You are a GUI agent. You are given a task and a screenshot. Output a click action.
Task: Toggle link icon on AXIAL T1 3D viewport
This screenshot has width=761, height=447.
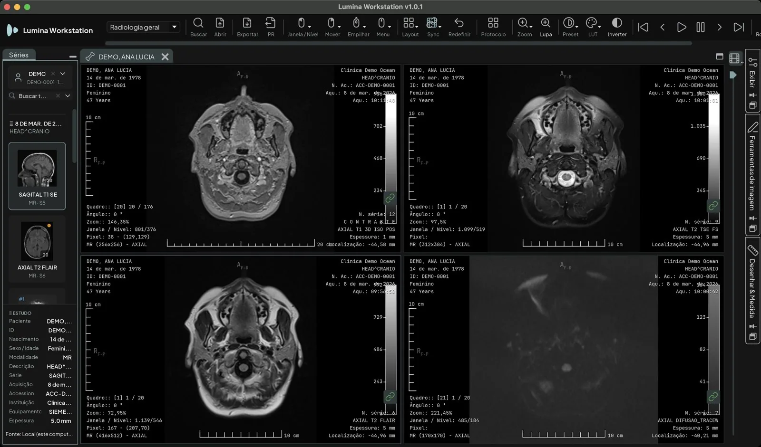(390, 198)
